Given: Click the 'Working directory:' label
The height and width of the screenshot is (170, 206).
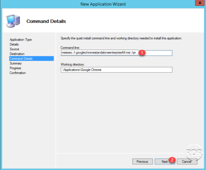Looking at the screenshot, I should point(73,65).
